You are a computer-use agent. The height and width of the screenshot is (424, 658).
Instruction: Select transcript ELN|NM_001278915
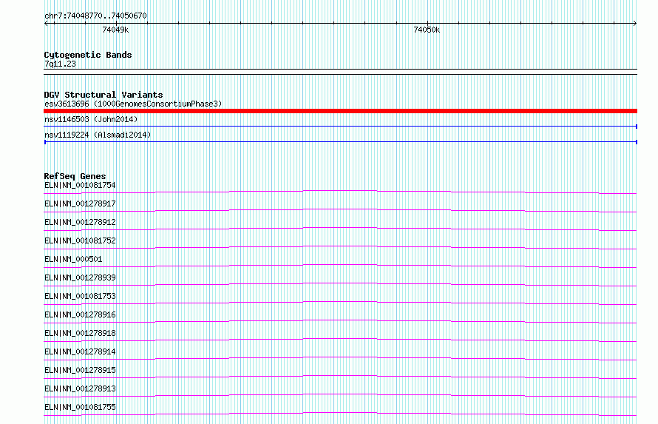[x=80, y=370]
